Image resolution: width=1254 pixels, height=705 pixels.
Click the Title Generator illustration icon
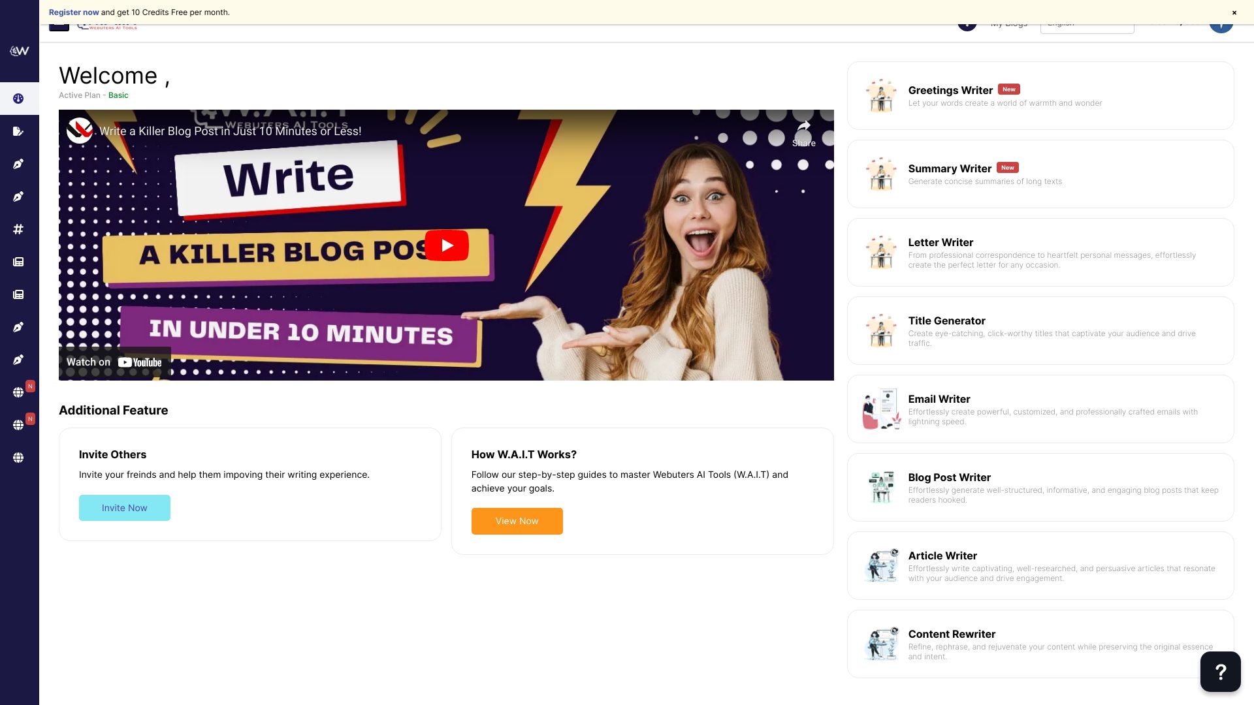click(x=881, y=331)
